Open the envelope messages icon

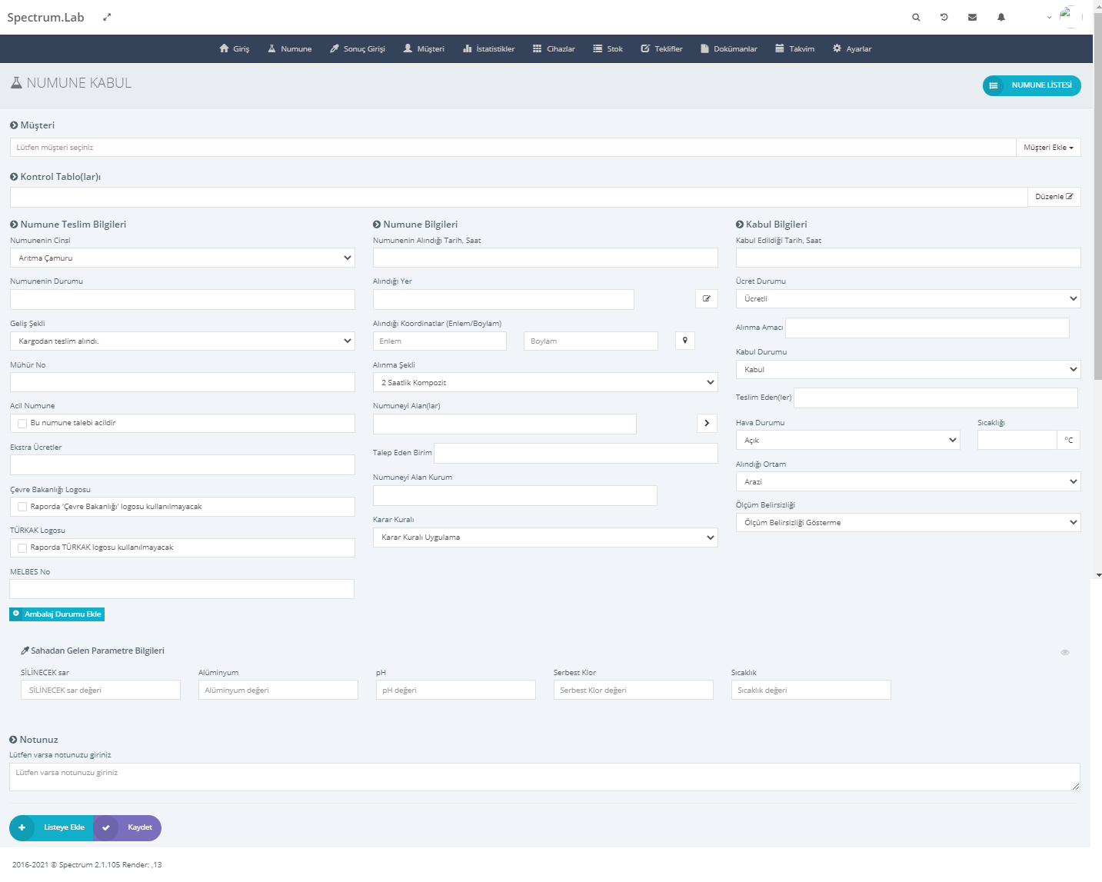tap(972, 17)
